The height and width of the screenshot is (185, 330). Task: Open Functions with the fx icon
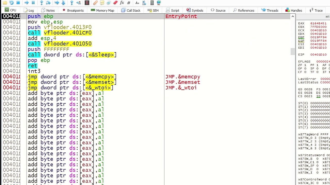point(122,3)
